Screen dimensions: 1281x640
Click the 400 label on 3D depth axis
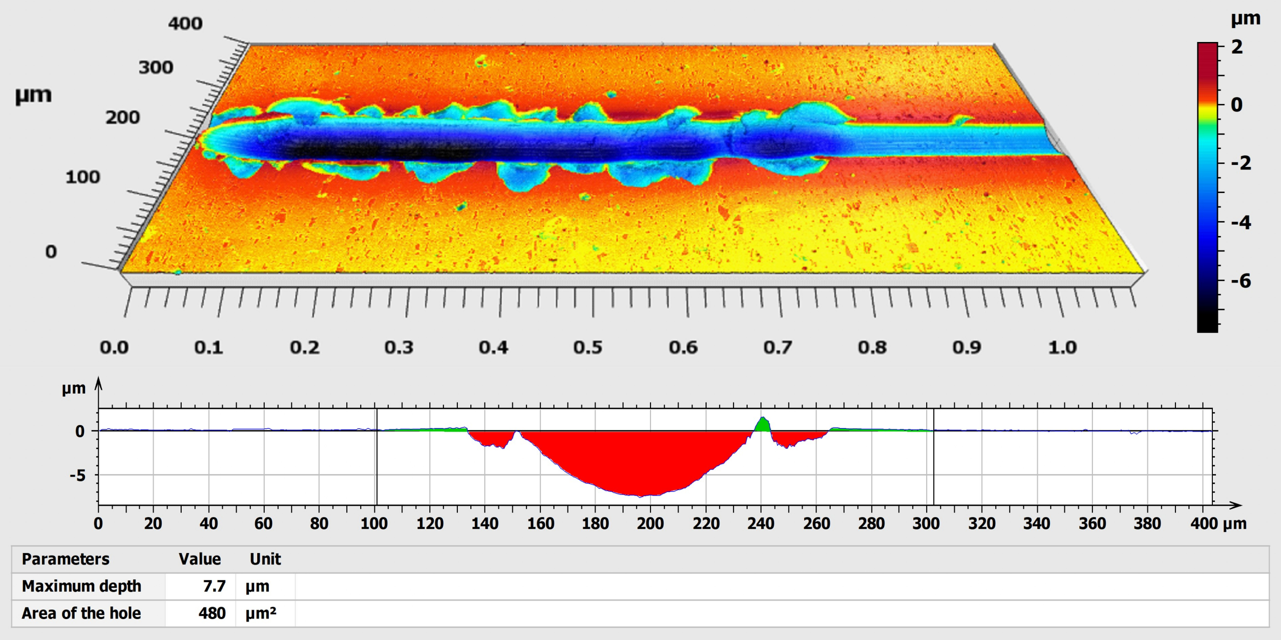[x=185, y=23]
